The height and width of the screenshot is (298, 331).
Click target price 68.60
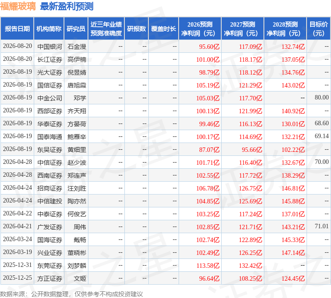322,123
